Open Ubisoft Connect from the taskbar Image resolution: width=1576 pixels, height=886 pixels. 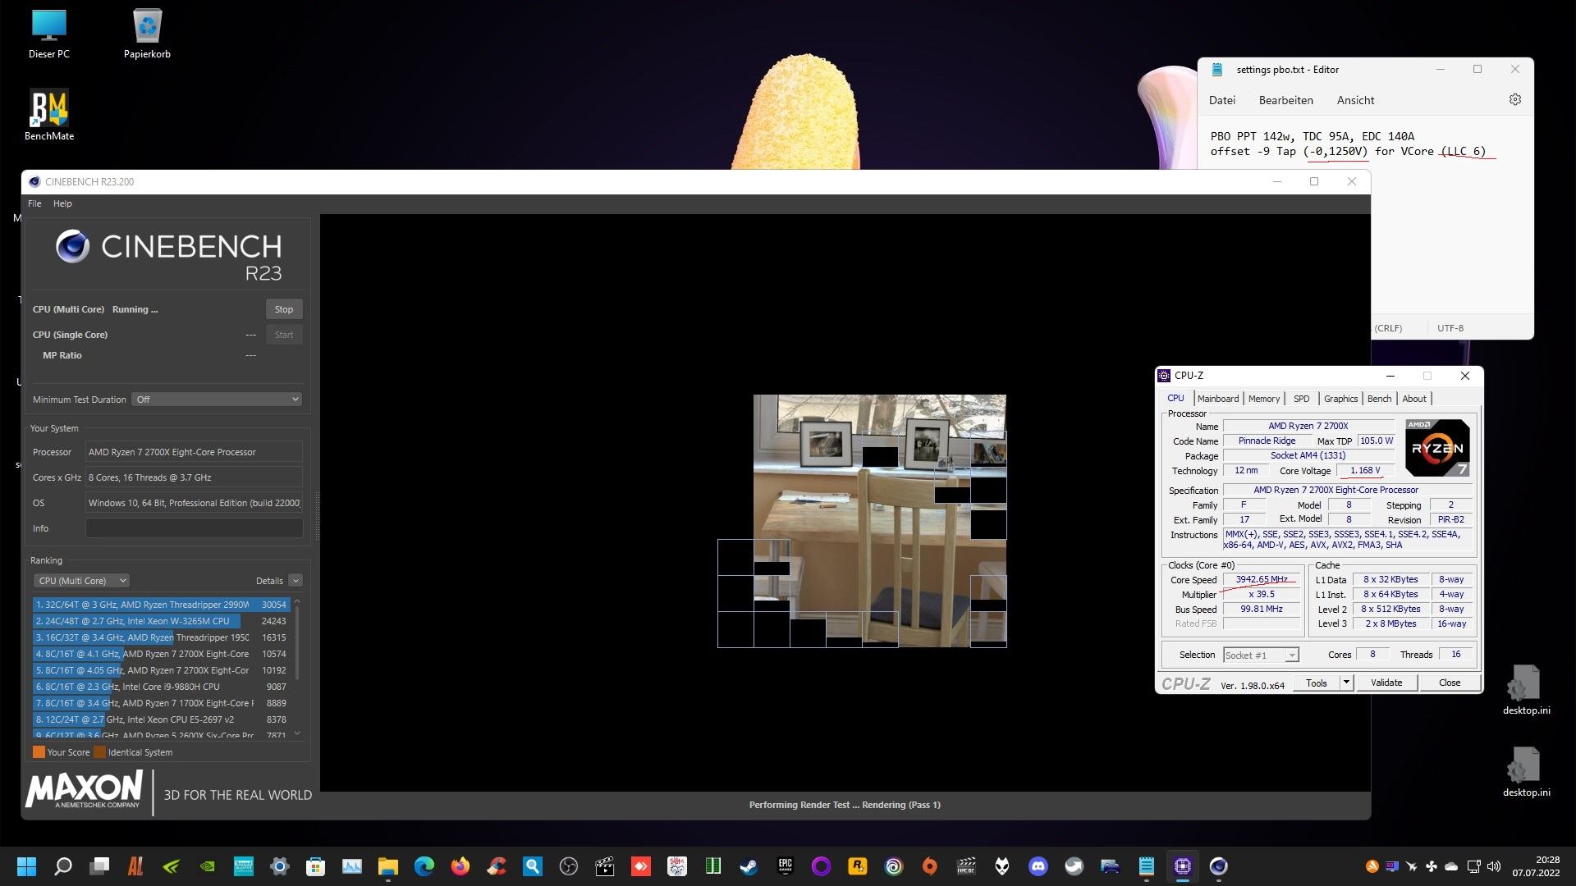click(893, 866)
